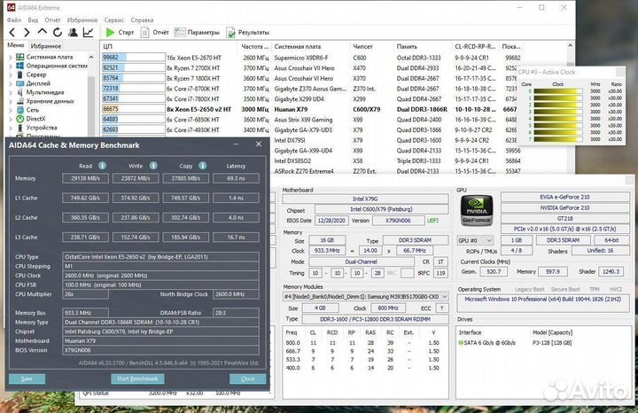Click the NVIDIA GeForce logo in GPU panel
Image resolution: width=638 pixels, height=413 pixels.
pos(477,210)
